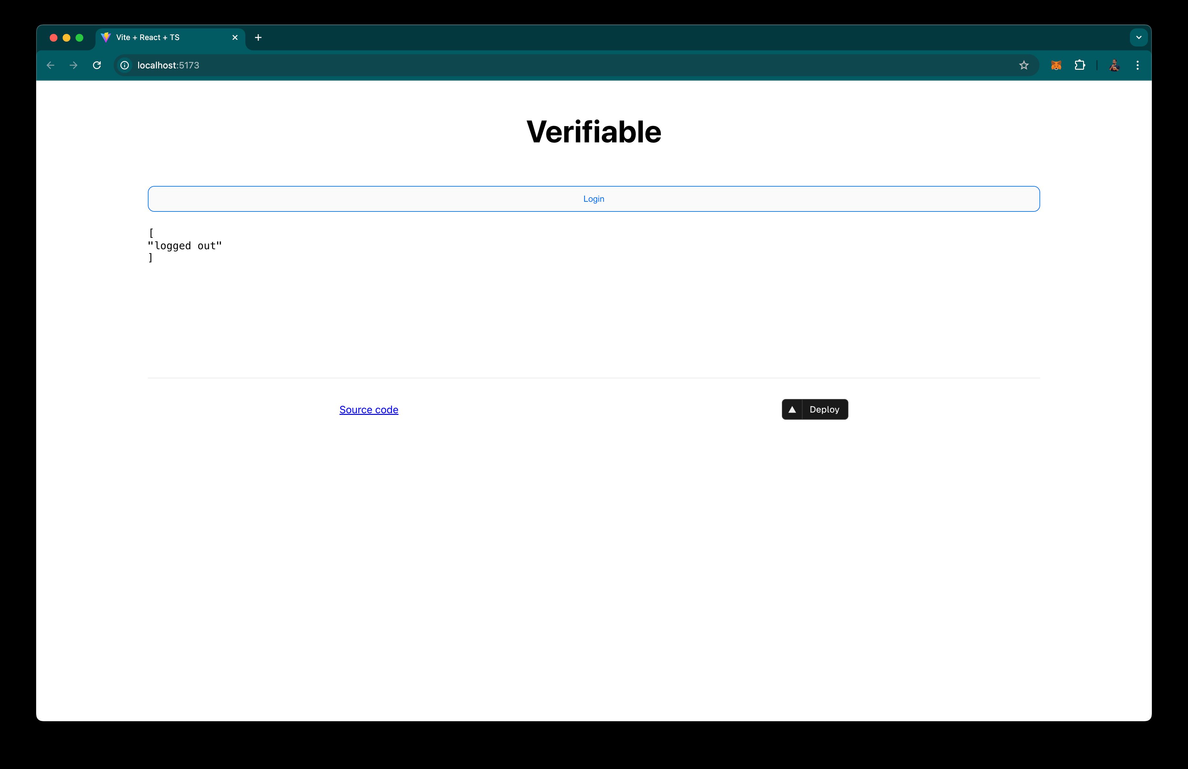1188x769 pixels.
Task: Click the browser refresh icon
Action: [x=97, y=65]
